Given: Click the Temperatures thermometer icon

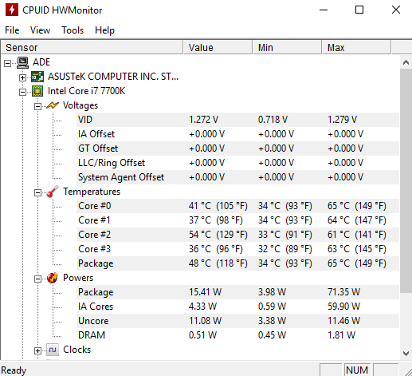Looking at the screenshot, I should point(52,192).
